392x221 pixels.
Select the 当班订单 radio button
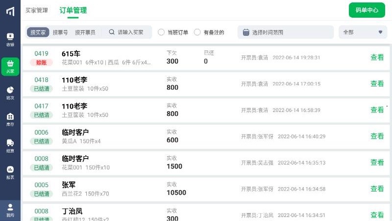(x=161, y=32)
